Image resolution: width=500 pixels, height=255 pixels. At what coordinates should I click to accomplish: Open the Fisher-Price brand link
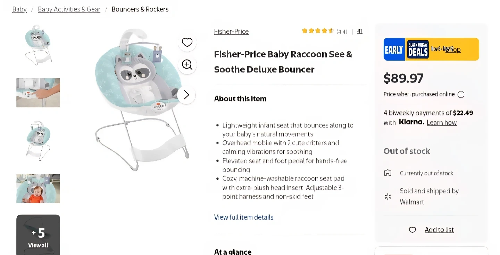(x=231, y=32)
